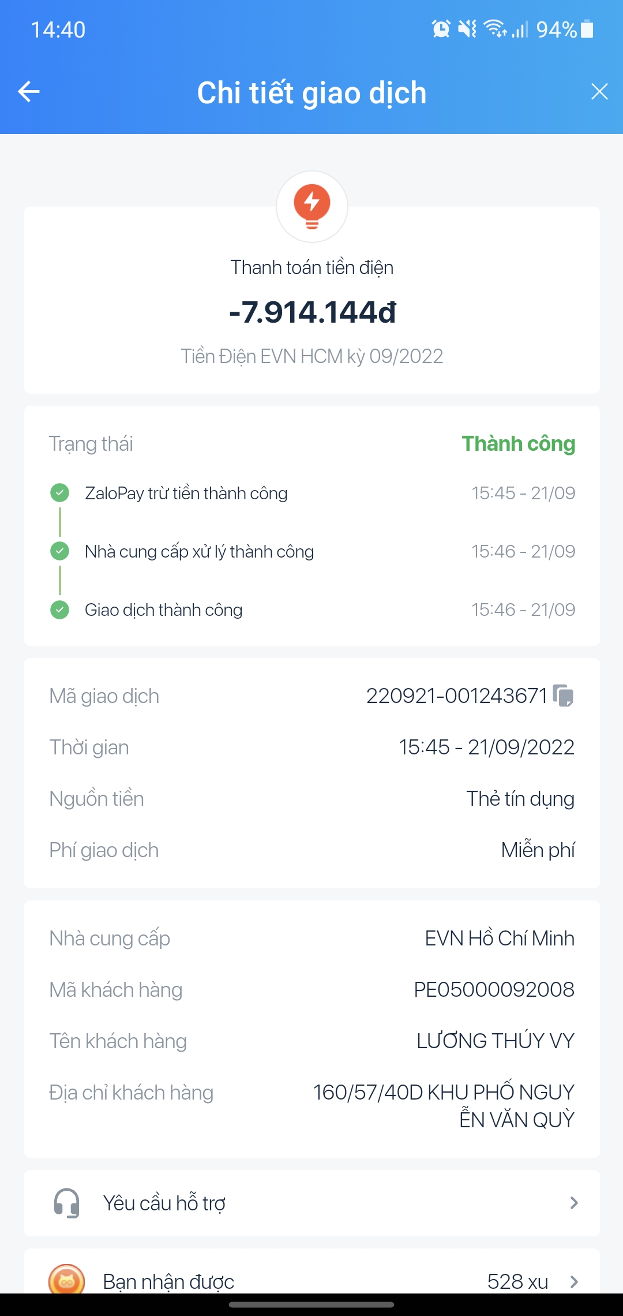Expand the 'Yêu cầu hỗ trợ' chevron

tap(574, 1203)
